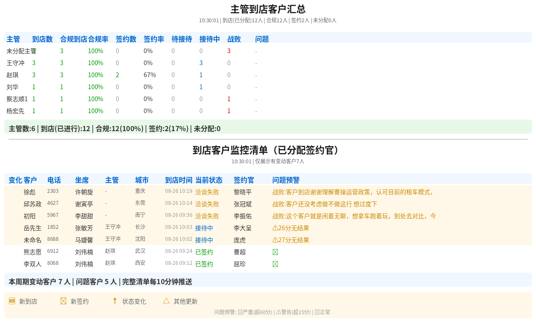The height and width of the screenshot is (336, 536).
Task: Click supervisor 赵琪 in summary table
Action: click(12, 75)
